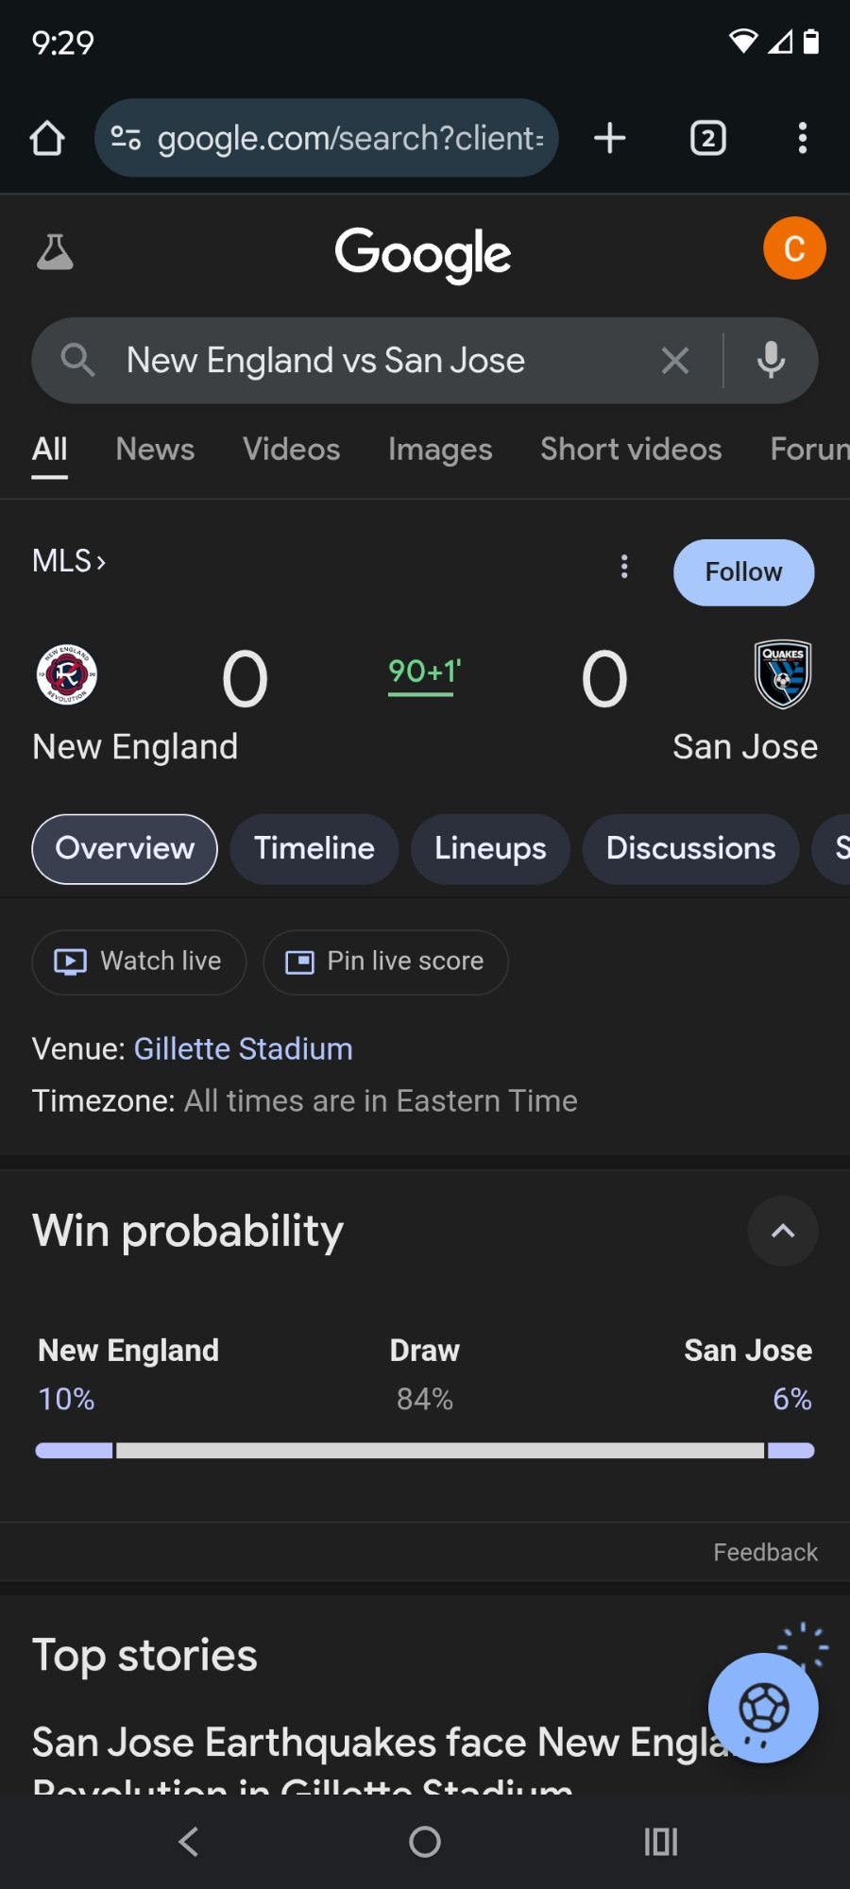This screenshot has width=850, height=1889.
Task: Switch to the News results tab
Action: tap(155, 450)
